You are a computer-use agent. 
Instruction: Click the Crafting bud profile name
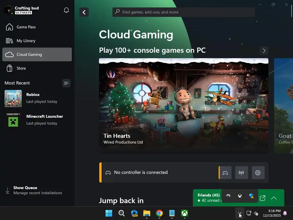click(x=27, y=8)
